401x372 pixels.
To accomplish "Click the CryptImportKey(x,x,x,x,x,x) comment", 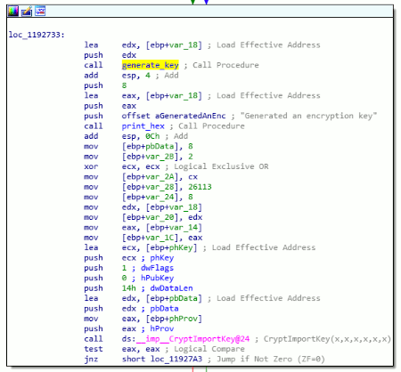I will point(327,339).
